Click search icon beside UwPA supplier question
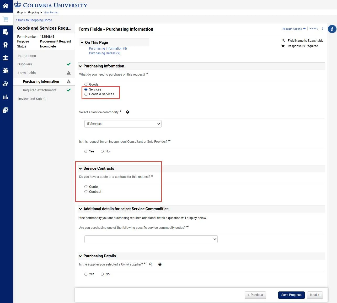 (x=151, y=264)
